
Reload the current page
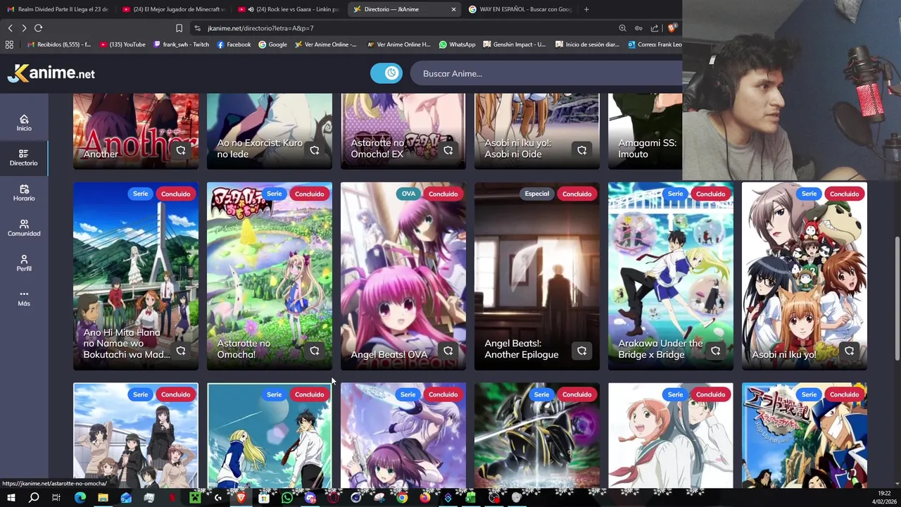(x=38, y=28)
